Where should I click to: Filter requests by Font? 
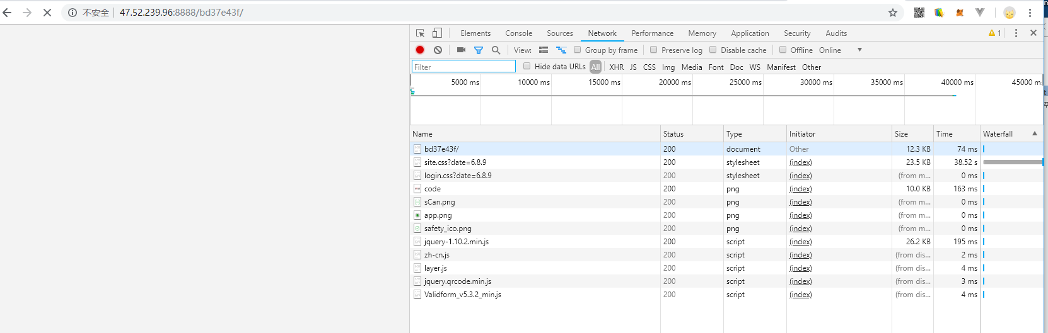tap(716, 67)
